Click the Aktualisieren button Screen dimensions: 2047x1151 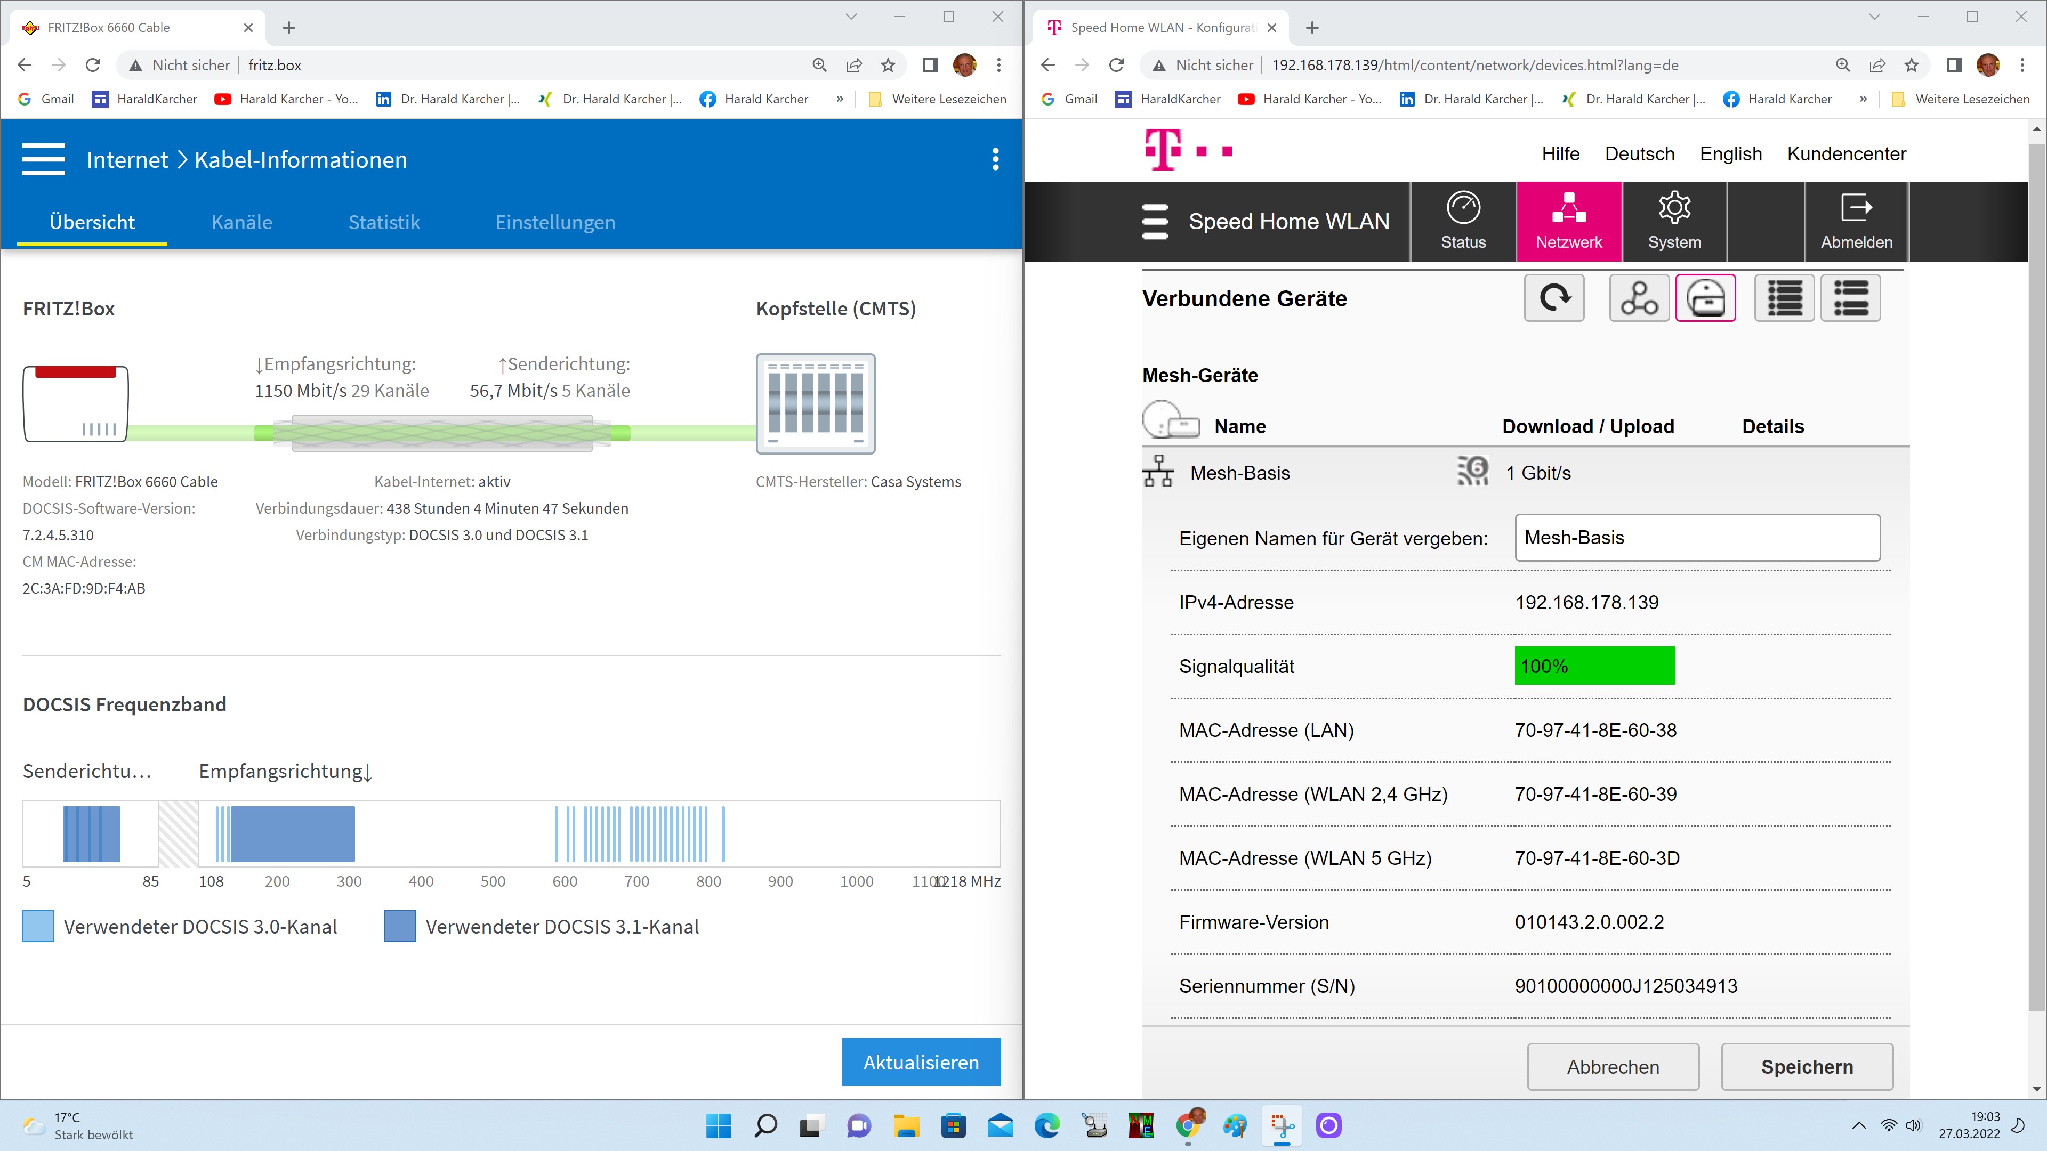pos(920,1062)
